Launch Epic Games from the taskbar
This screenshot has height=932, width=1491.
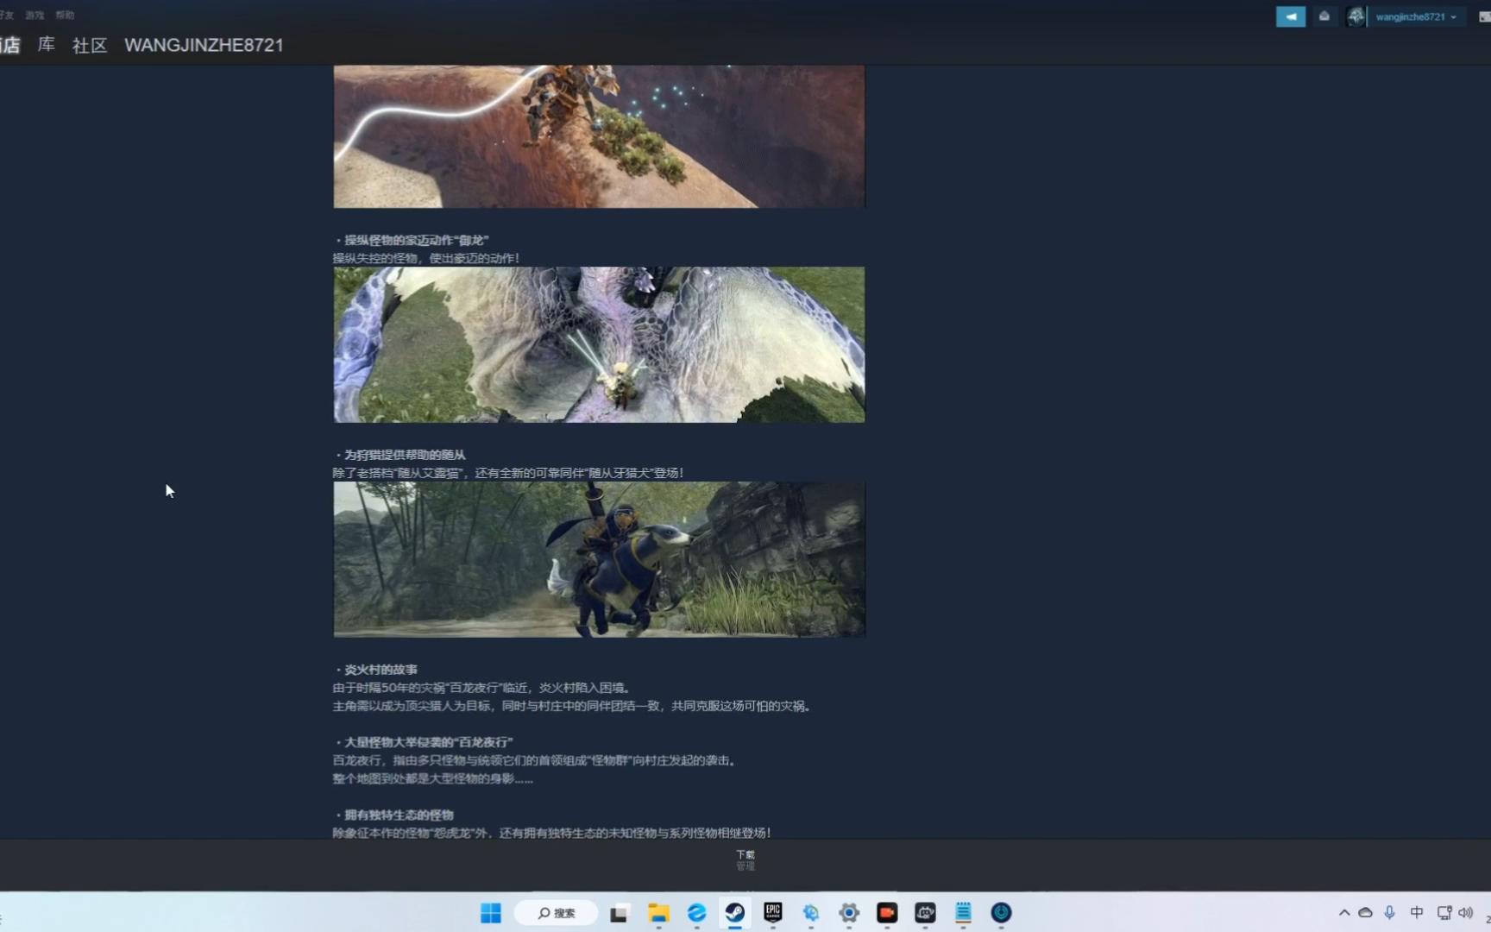(x=772, y=913)
